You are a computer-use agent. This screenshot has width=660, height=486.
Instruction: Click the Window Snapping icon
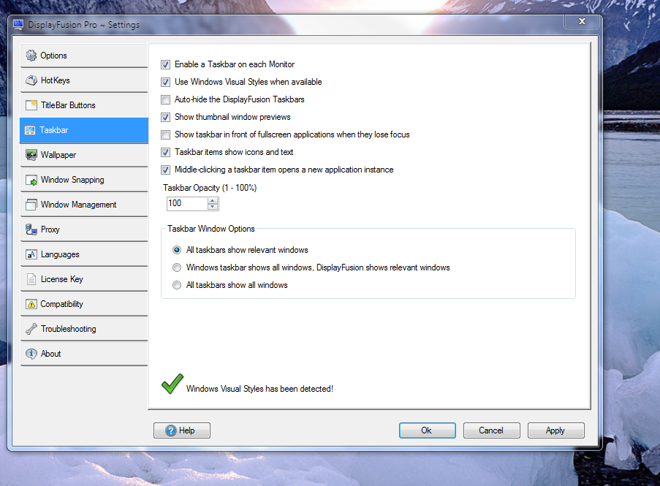pyautogui.click(x=31, y=180)
